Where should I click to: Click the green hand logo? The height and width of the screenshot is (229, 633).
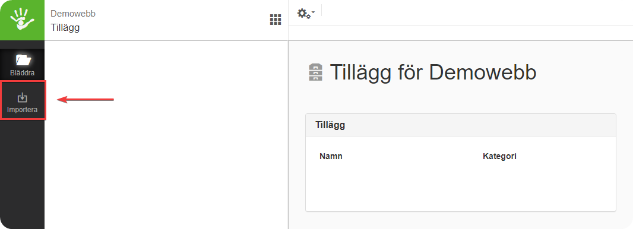[x=22, y=20]
